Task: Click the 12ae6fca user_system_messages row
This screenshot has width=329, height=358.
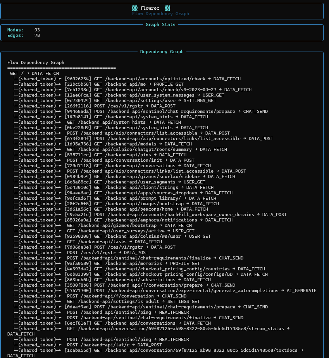Action: click(x=119, y=95)
